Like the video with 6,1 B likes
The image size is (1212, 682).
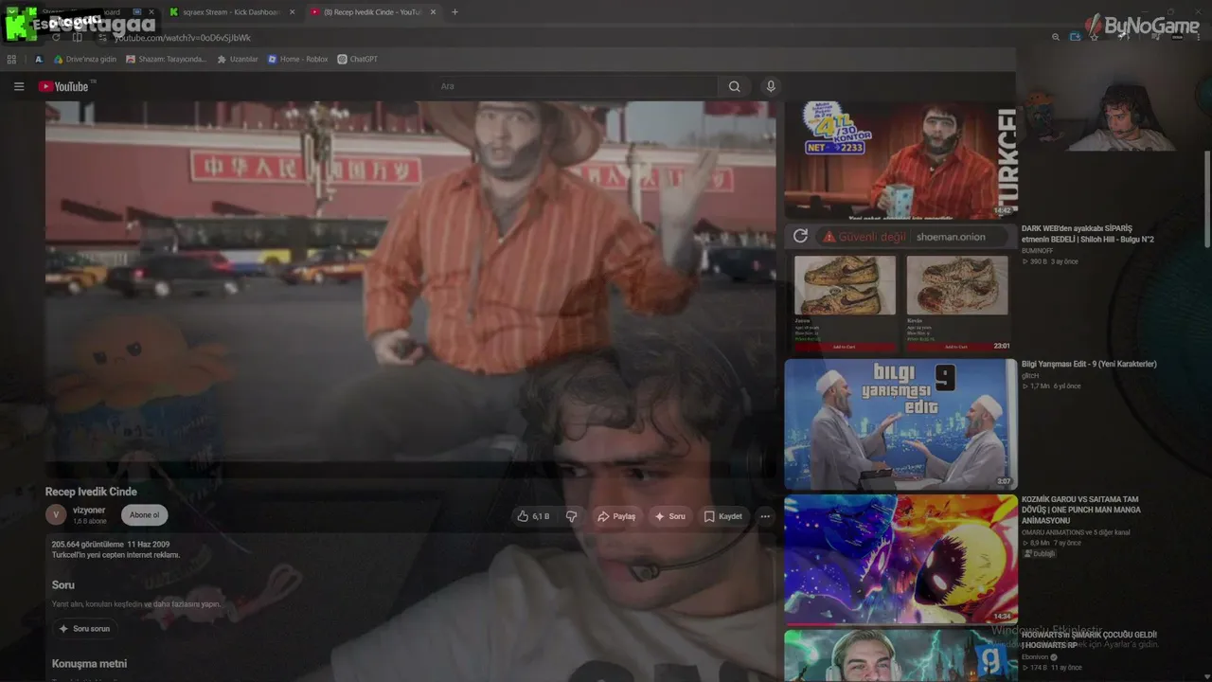(533, 516)
